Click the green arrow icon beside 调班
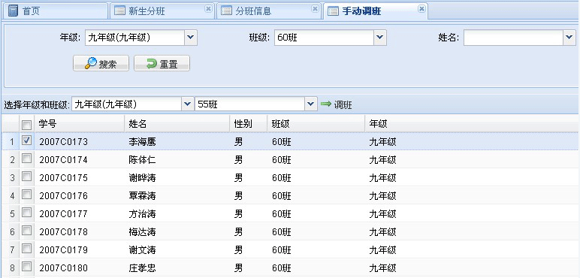 tap(325, 104)
